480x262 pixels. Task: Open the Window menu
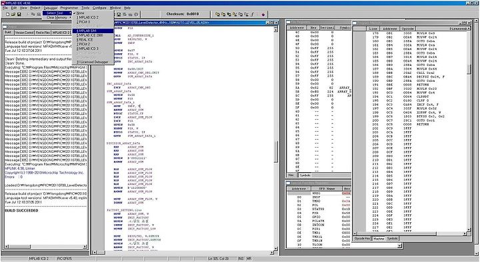pos(115,7)
